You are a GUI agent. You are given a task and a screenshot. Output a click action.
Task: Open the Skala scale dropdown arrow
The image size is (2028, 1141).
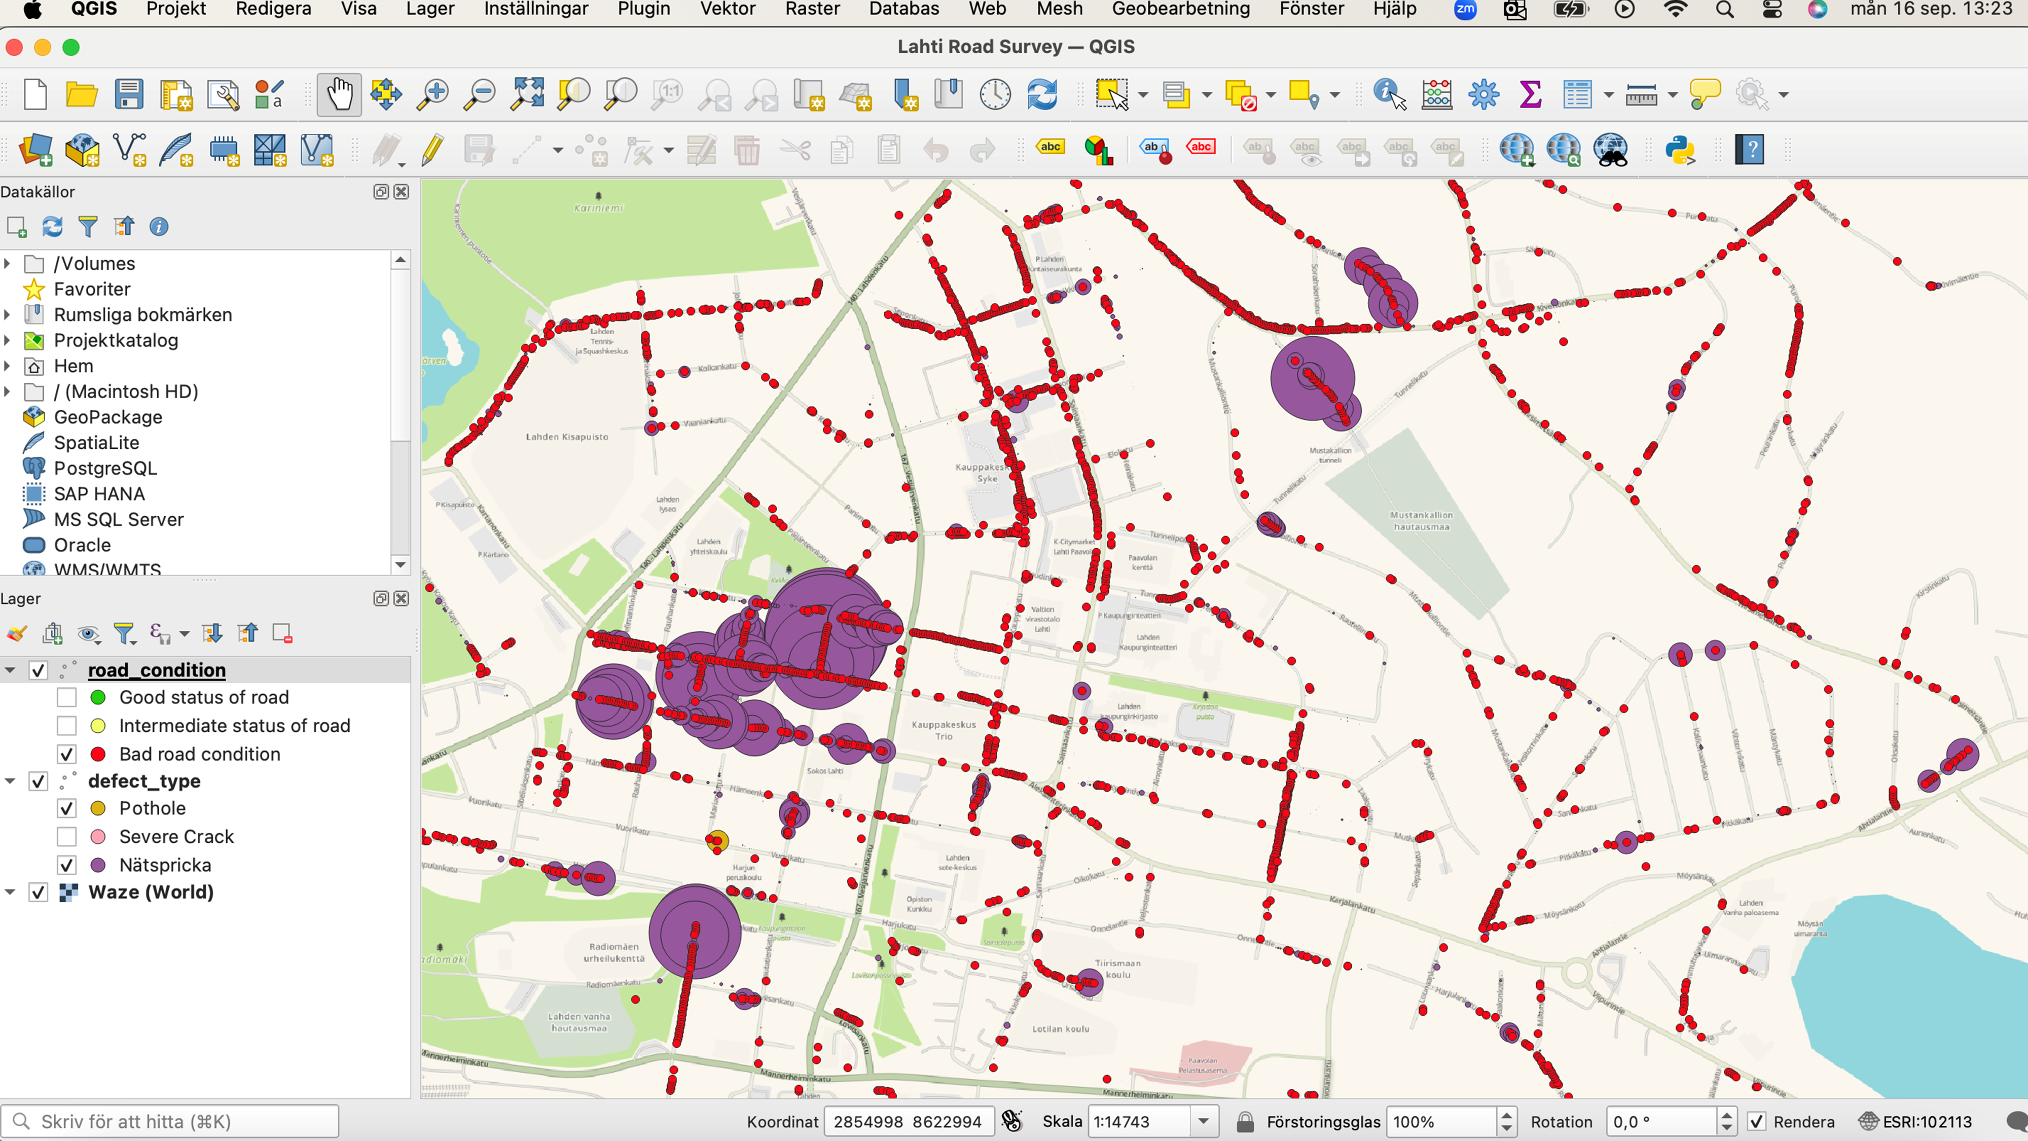coord(1204,1121)
